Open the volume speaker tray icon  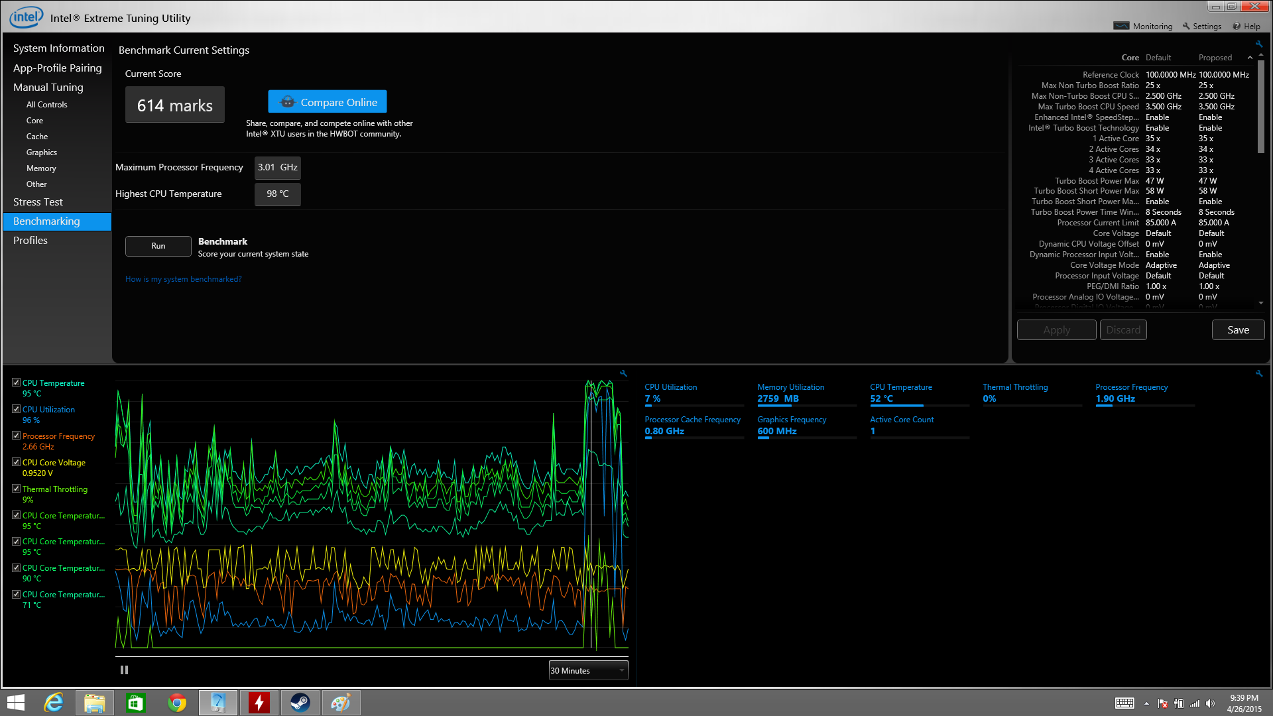point(1210,703)
